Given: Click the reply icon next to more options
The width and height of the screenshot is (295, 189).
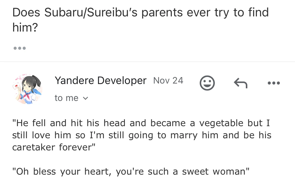Looking at the screenshot, I should pyautogui.click(x=240, y=83).
